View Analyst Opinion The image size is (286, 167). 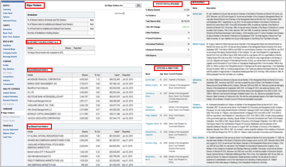(9, 93)
